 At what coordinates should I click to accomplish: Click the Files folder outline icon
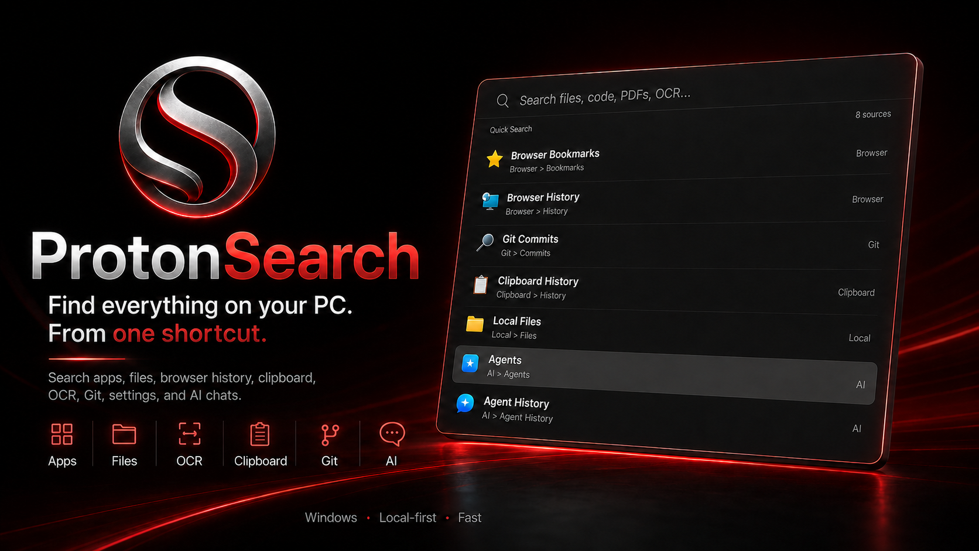124,434
